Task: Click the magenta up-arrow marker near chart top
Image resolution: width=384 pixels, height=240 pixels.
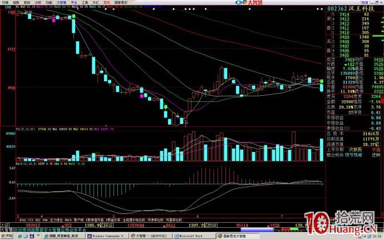Action: [54, 21]
